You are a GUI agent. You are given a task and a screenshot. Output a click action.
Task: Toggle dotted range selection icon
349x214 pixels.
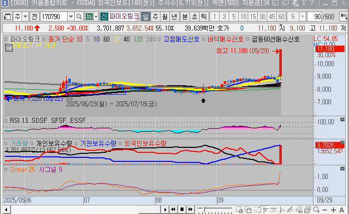tap(256, 209)
